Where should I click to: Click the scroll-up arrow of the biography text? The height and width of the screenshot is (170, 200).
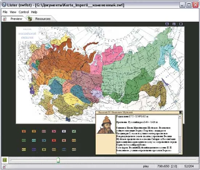click(180, 116)
